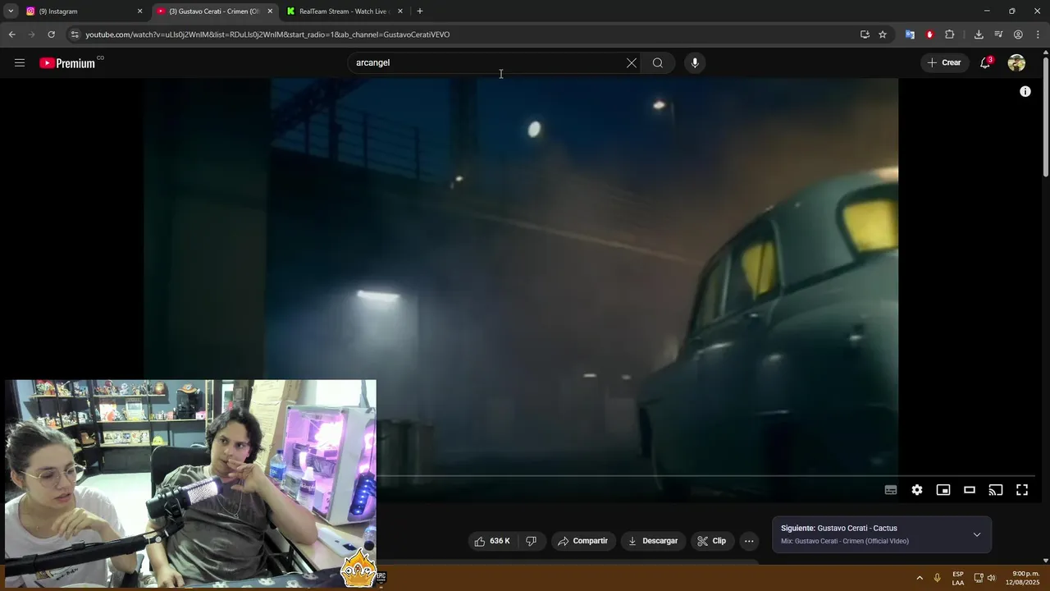Open the YouTube guide hamburger menu
This screenshot has height=591, width=1050.
20,63
